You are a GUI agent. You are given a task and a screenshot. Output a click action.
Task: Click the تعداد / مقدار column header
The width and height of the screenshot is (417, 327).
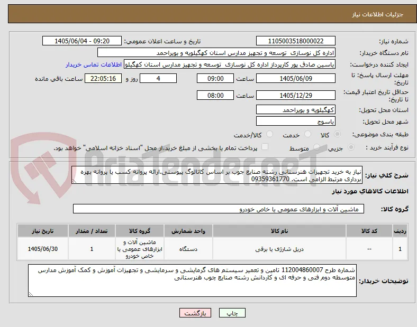point(92,231)
